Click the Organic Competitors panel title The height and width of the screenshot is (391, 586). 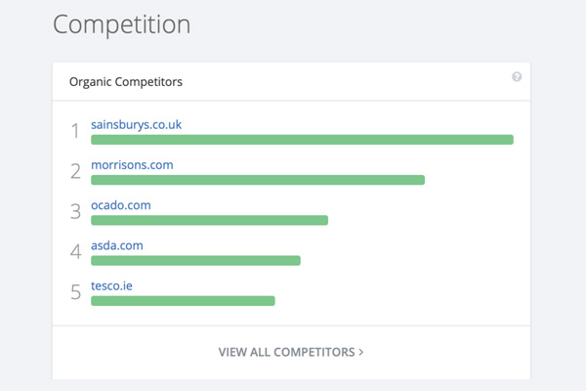pos(125,82)
